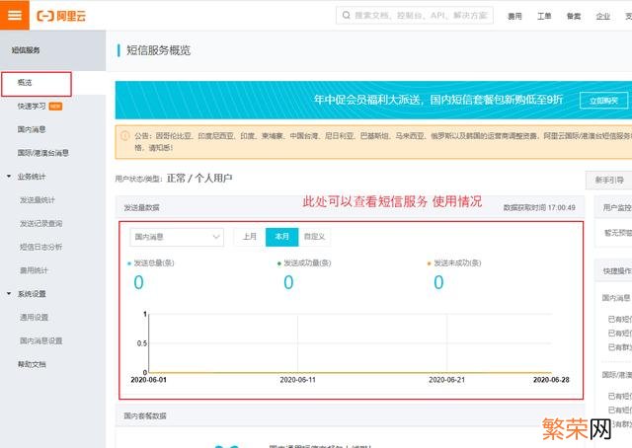Click the 发送未成功(条) value

[x=438, y=282]
